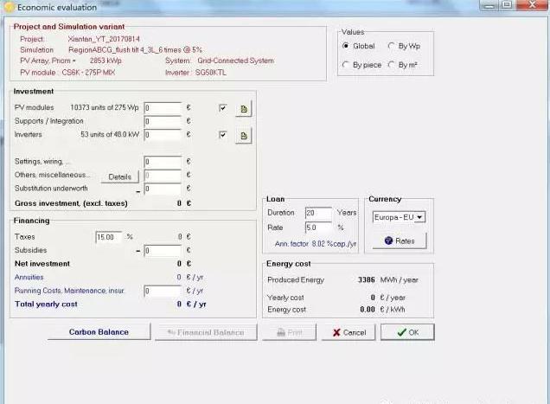Click the Running Costs, Maintenance input field
Screen dimensions: 550x404
[x=163, y=292]
